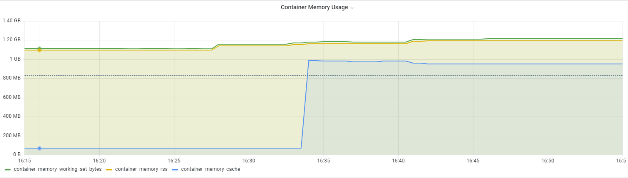Select the green working set data point marker
The height and width of the screenshot is (178, 628).
pyautogui.click(x=39, y=48)
